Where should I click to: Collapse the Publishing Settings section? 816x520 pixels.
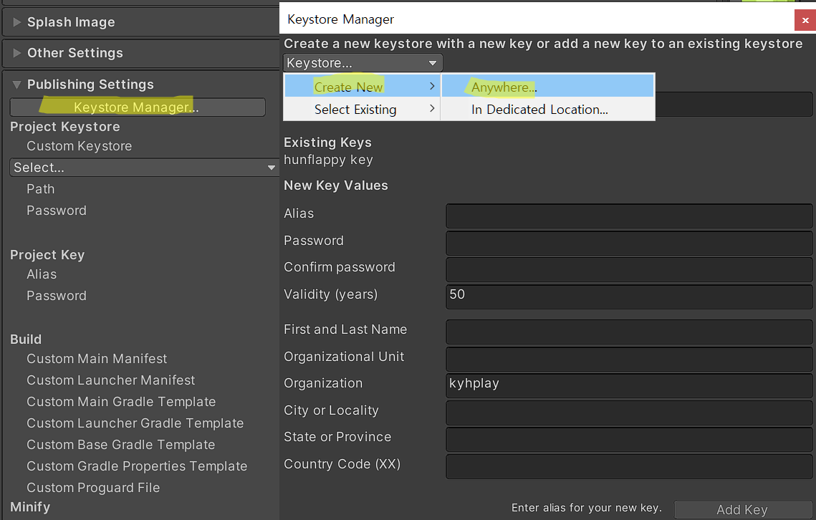[90, 85]
